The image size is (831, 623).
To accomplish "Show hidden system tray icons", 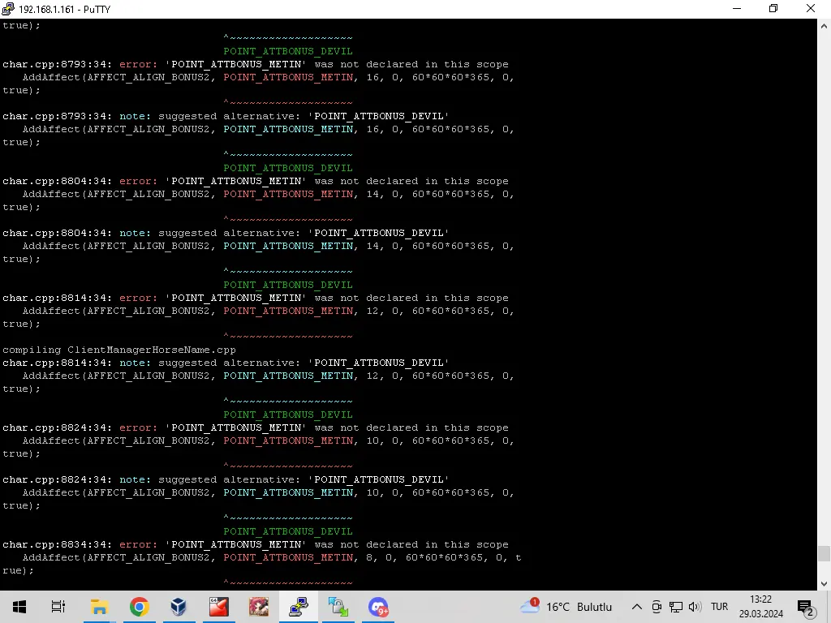I will 637,607.
